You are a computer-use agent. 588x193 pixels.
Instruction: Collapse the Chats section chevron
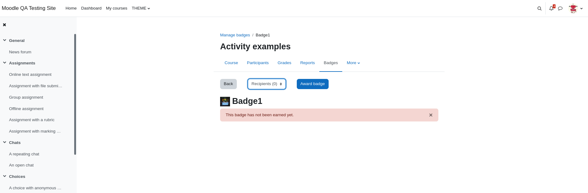click(5, 142)
